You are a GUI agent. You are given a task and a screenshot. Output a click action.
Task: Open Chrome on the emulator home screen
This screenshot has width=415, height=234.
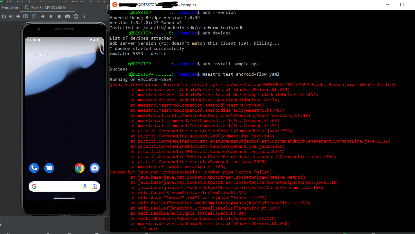pos(79,168)
